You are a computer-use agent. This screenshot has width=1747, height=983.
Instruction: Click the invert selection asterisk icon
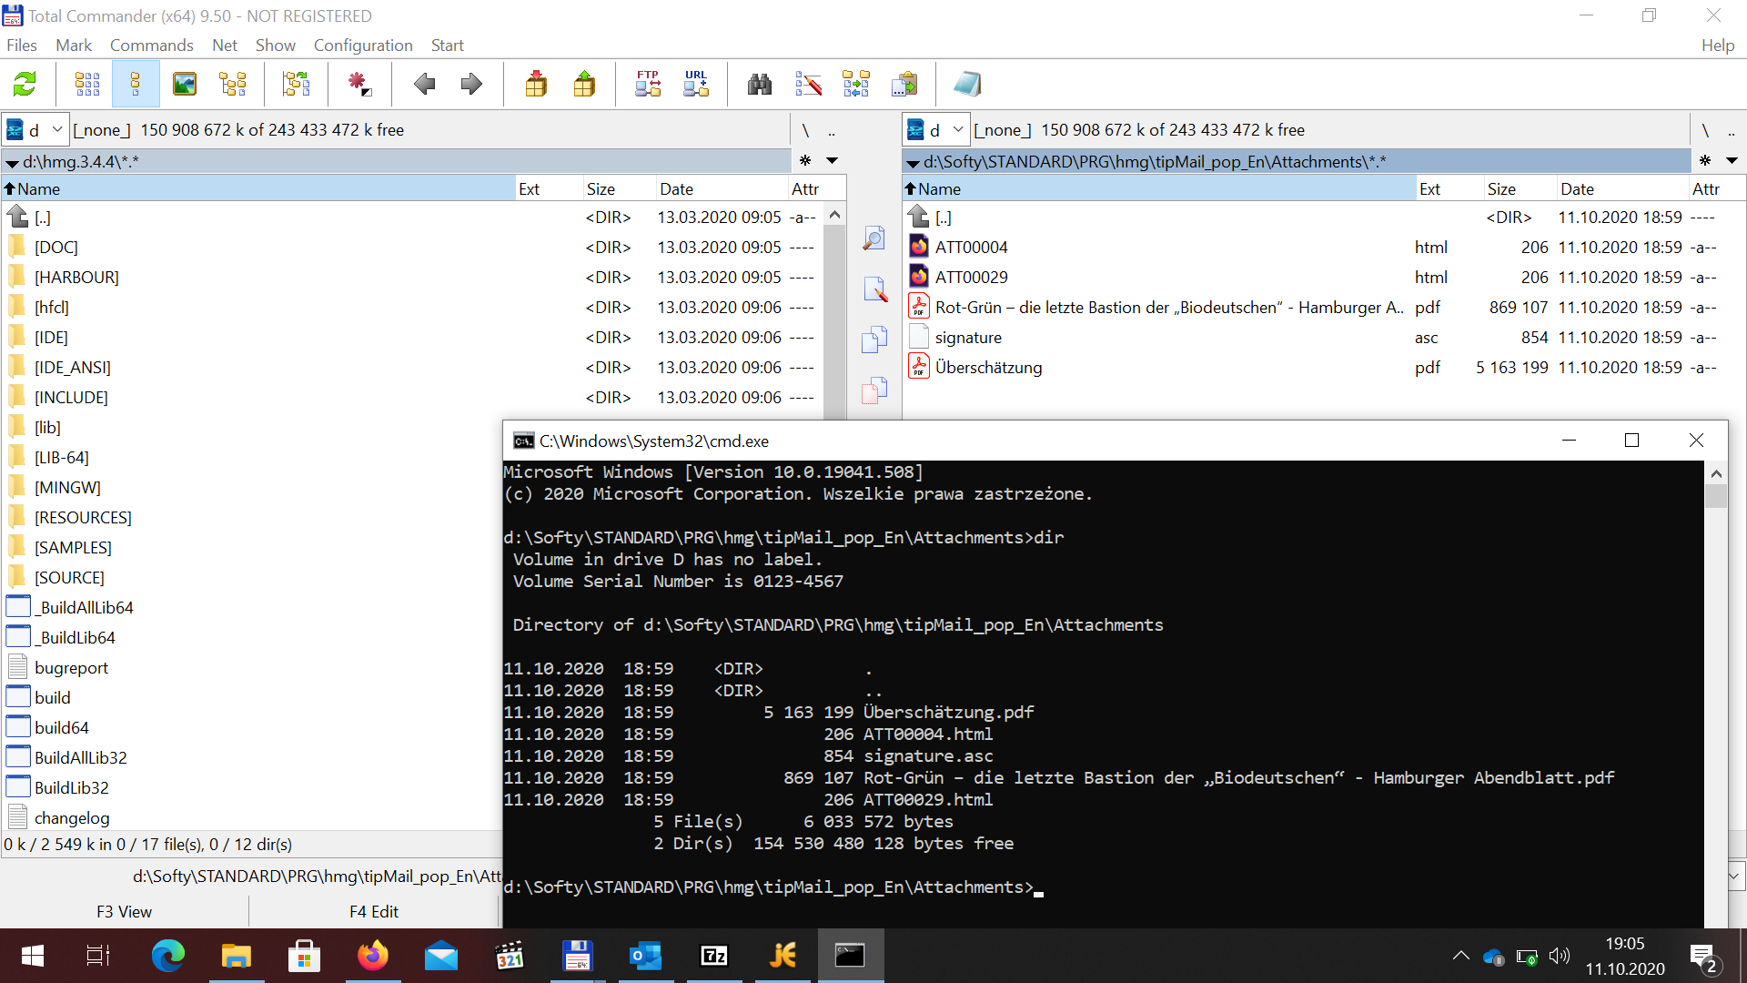[360, 85]
